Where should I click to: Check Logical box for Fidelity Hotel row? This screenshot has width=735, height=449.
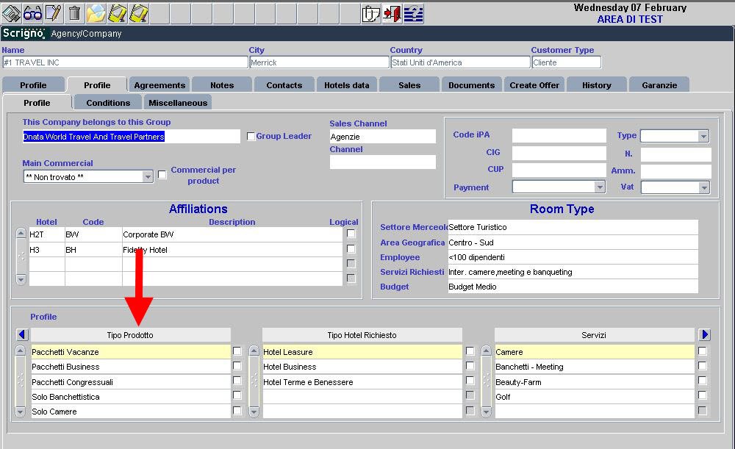(351, 249)
